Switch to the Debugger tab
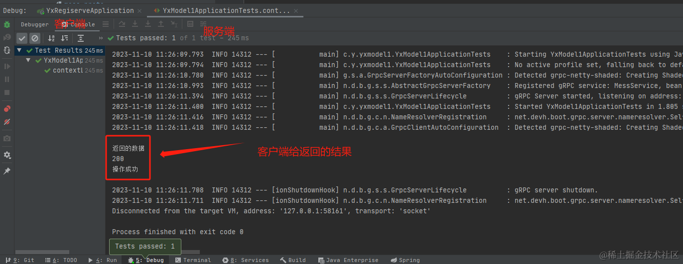Image resolution: width=683 pixels, height=264 pixels. 35,24
